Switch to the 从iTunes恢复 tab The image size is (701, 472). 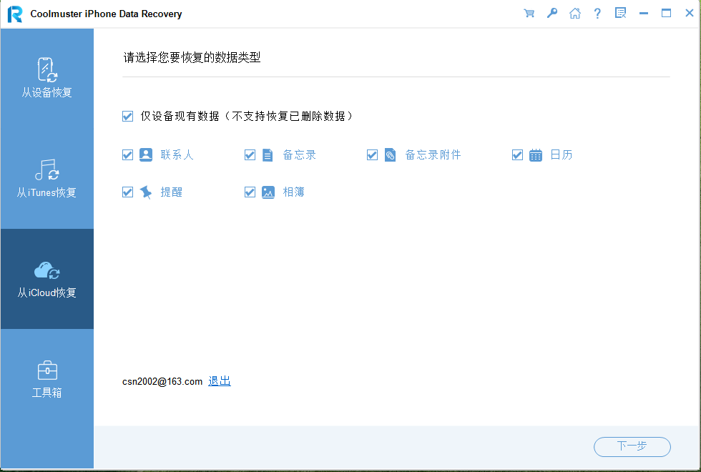click(47, 179)
